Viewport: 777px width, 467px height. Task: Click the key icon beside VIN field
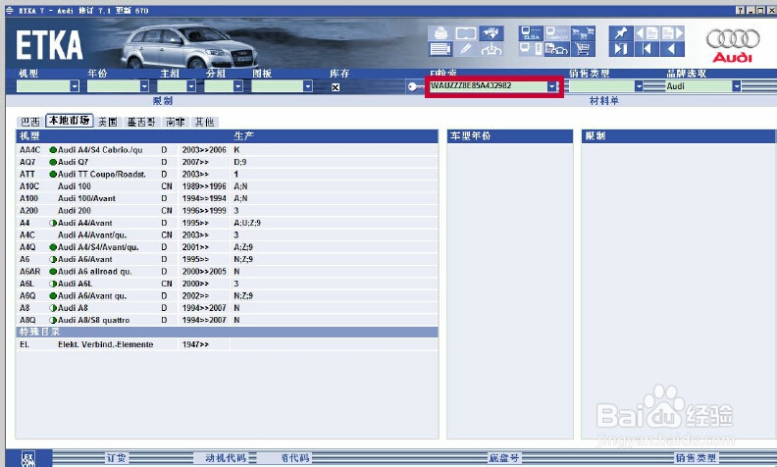[414, 86]
